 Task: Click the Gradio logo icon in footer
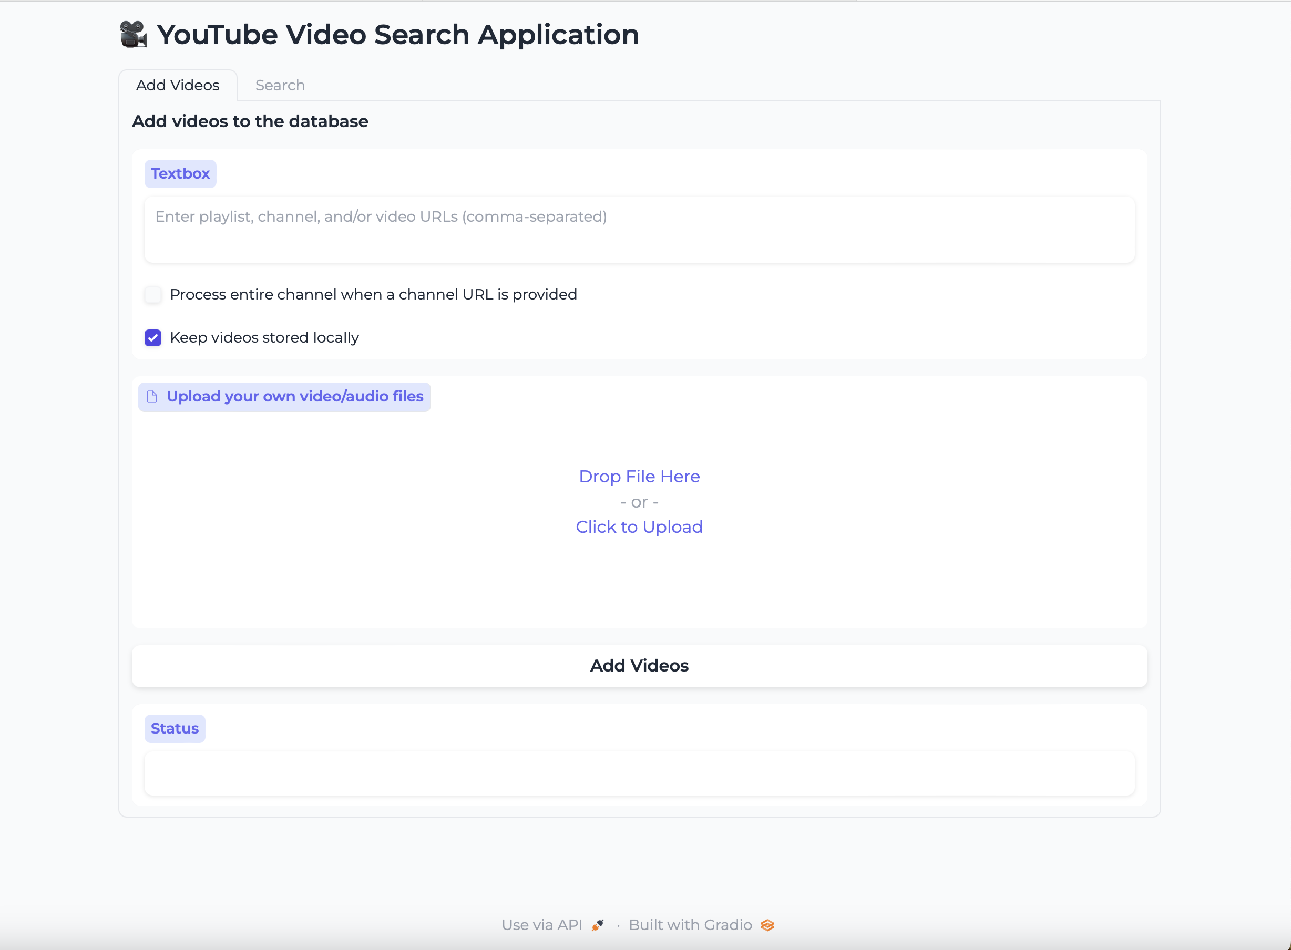click(767, 925)
